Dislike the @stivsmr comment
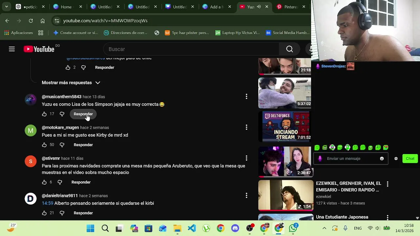 [60, 182]
